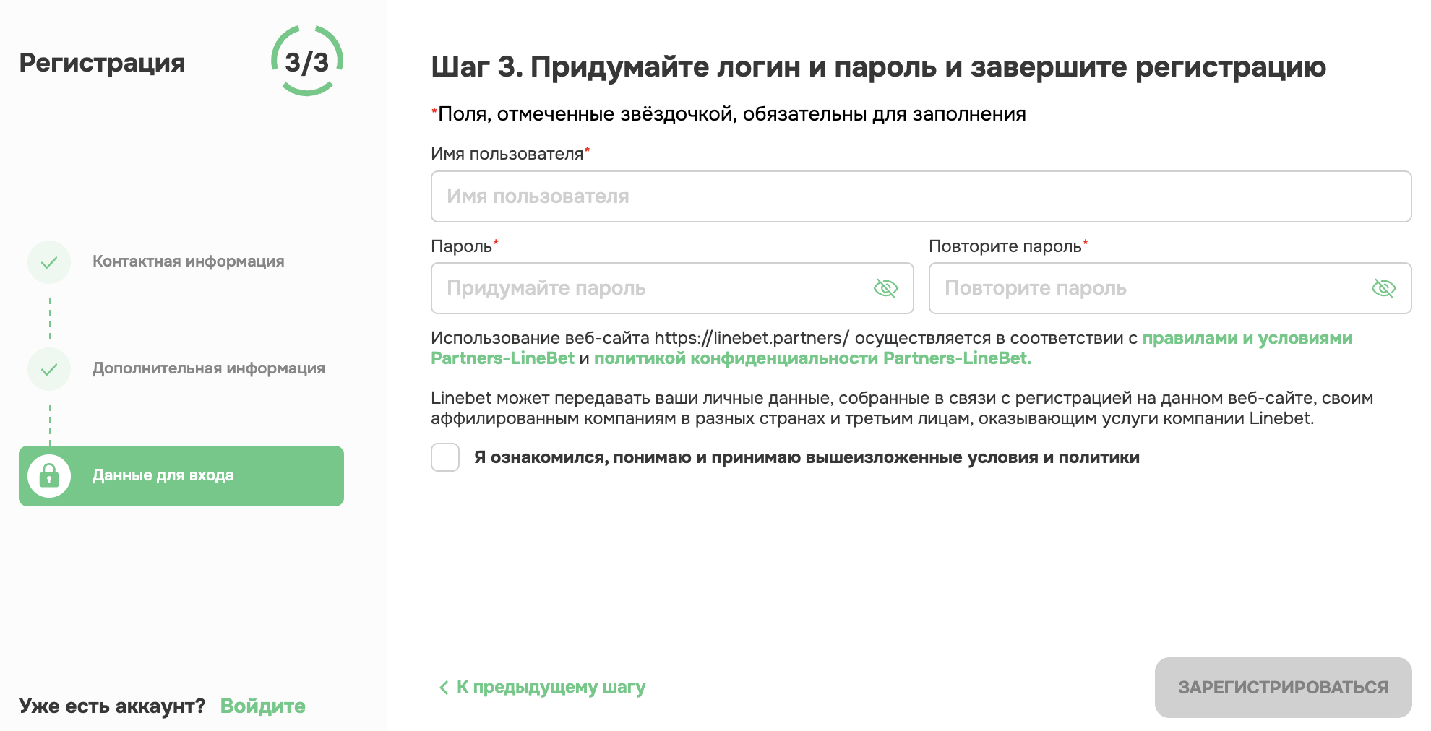Open политика конфиденциальности Partners-LineBet link
The height and width of the screenshot is (731, 1431).
point(812,358)
